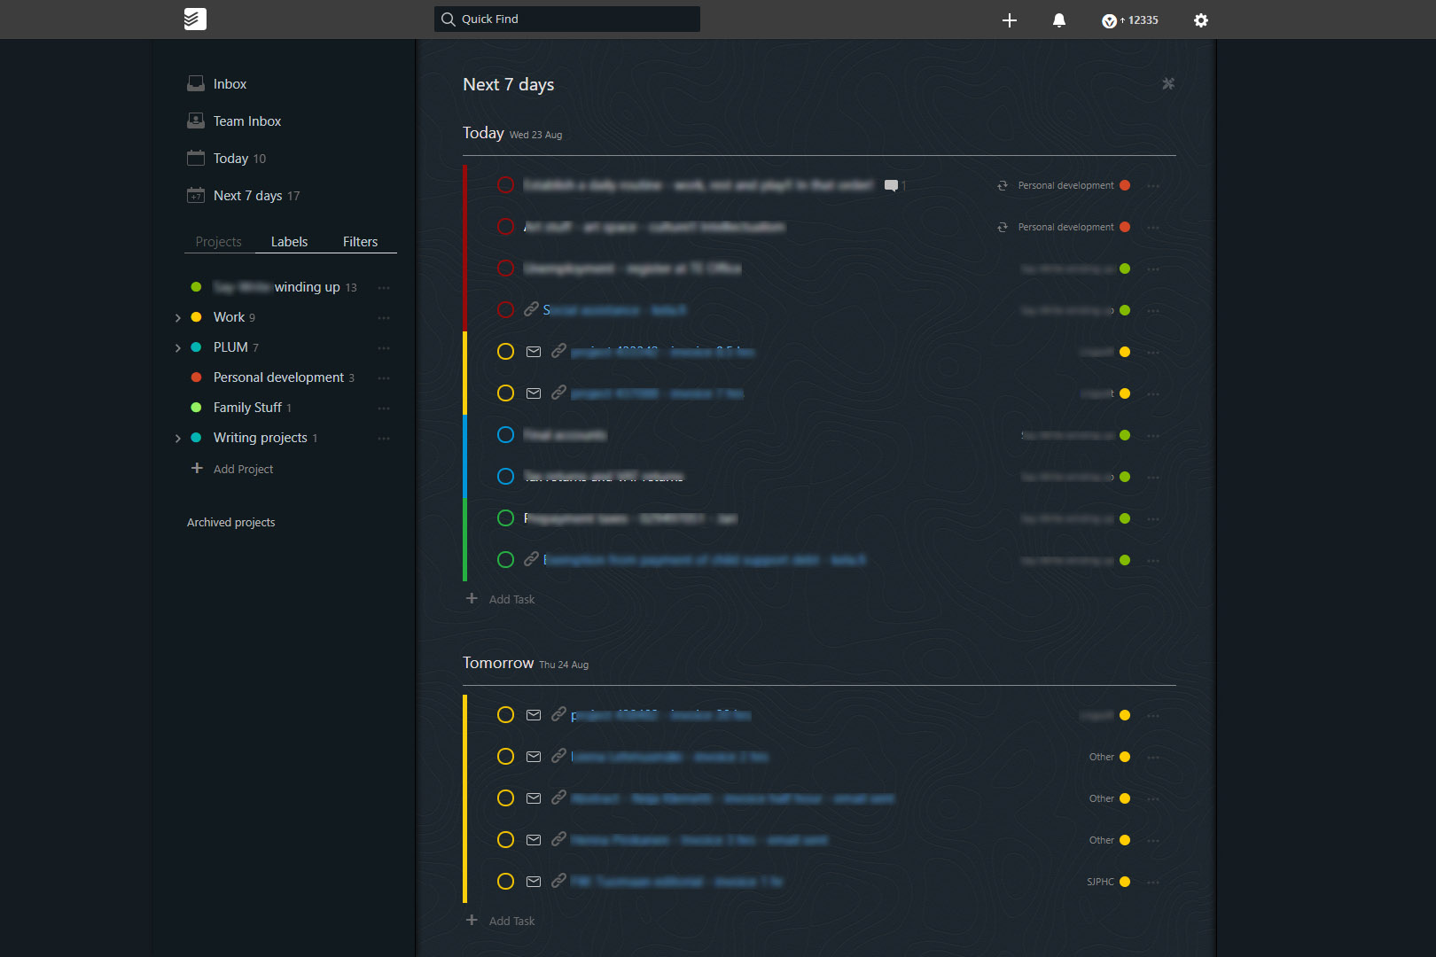
Task: Click the Quick Find search field
Action: point(567,19)
